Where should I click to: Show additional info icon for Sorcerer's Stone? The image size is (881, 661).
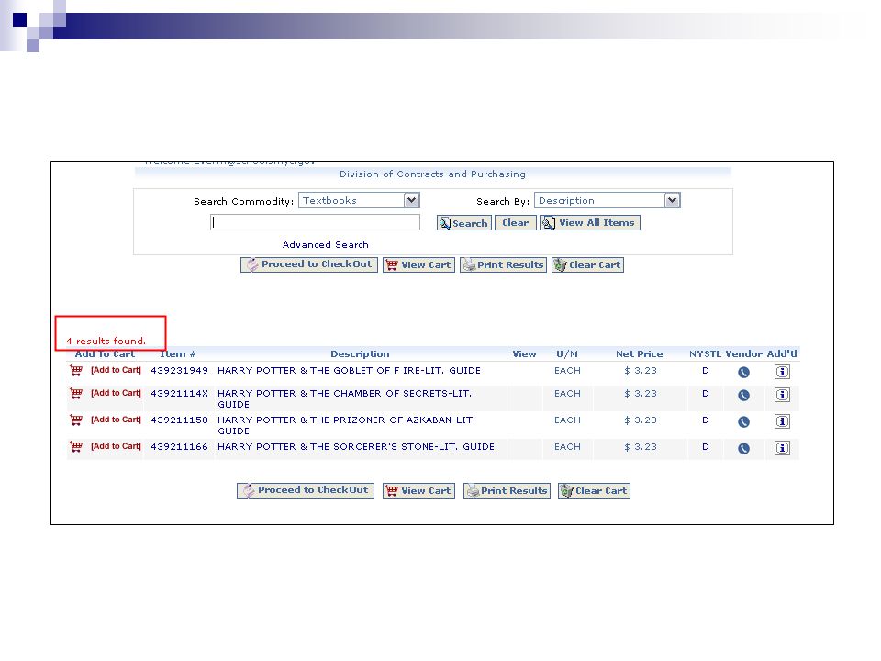coord(782,448)
